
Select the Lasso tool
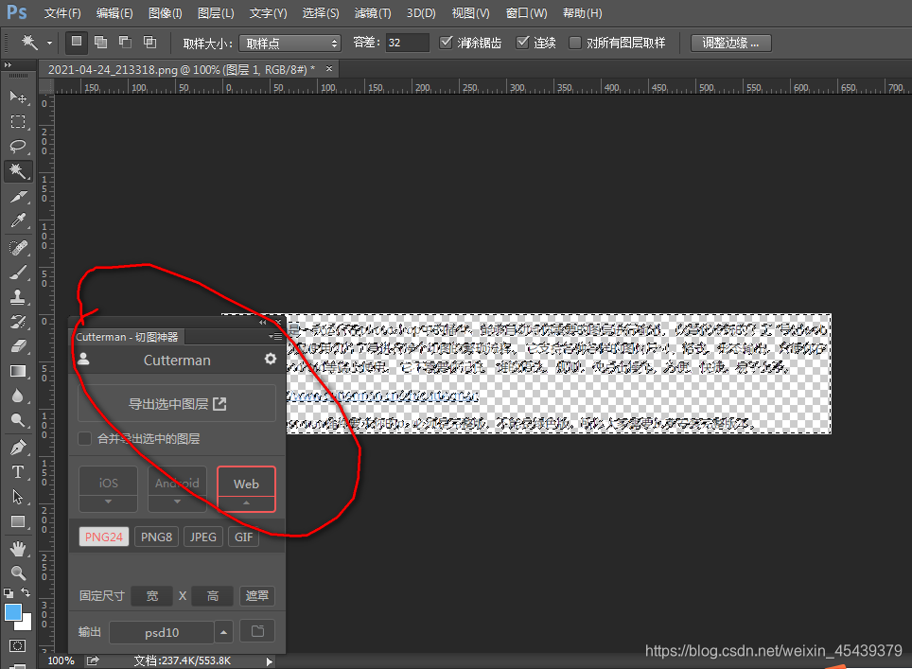tap(18, 146)
